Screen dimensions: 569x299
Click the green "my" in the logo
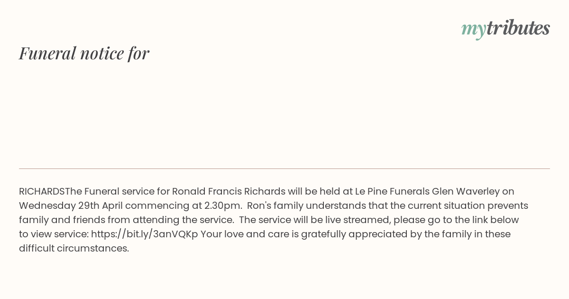[x=473, y=30]
